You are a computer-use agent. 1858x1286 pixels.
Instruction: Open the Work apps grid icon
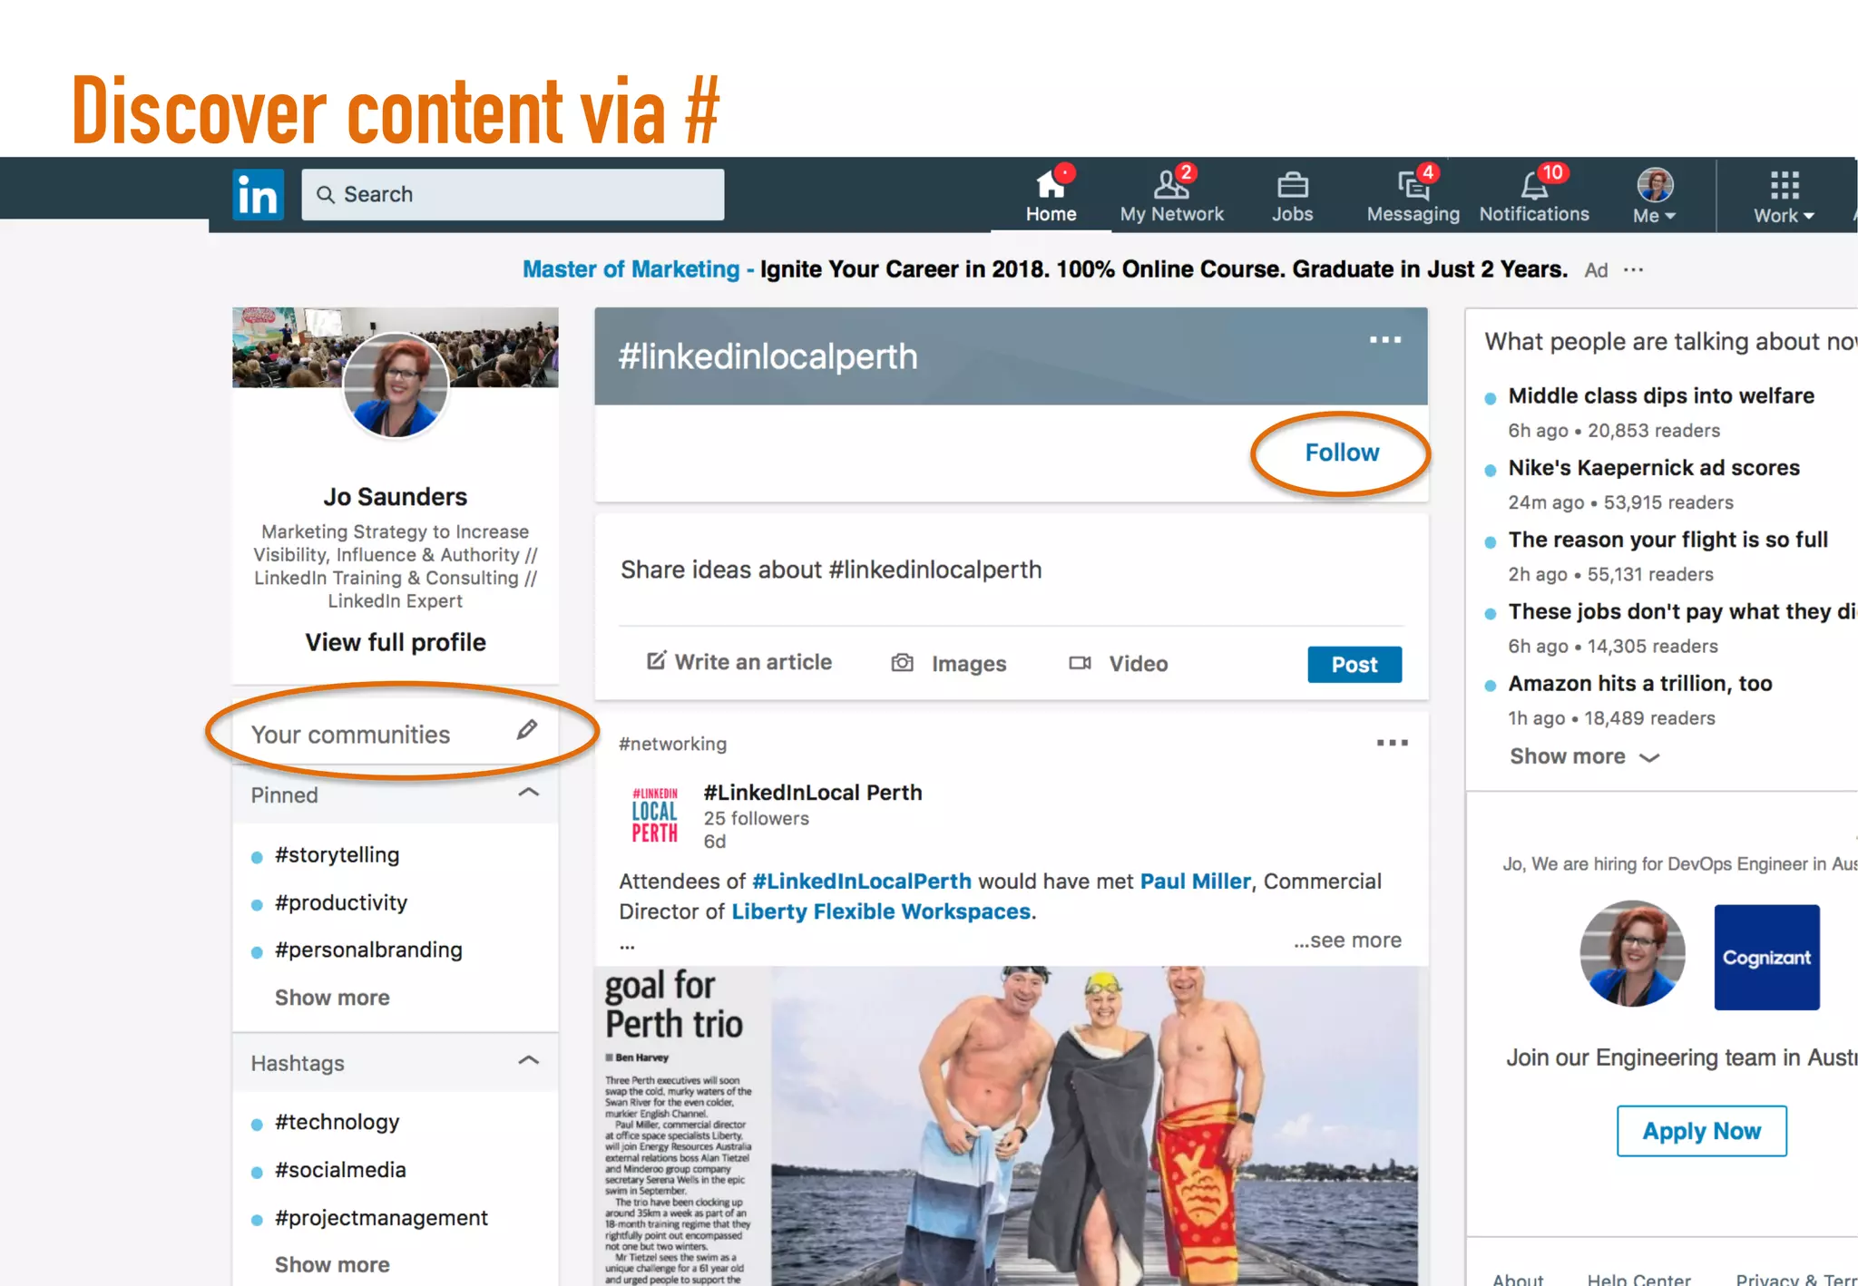[1784, 185]
